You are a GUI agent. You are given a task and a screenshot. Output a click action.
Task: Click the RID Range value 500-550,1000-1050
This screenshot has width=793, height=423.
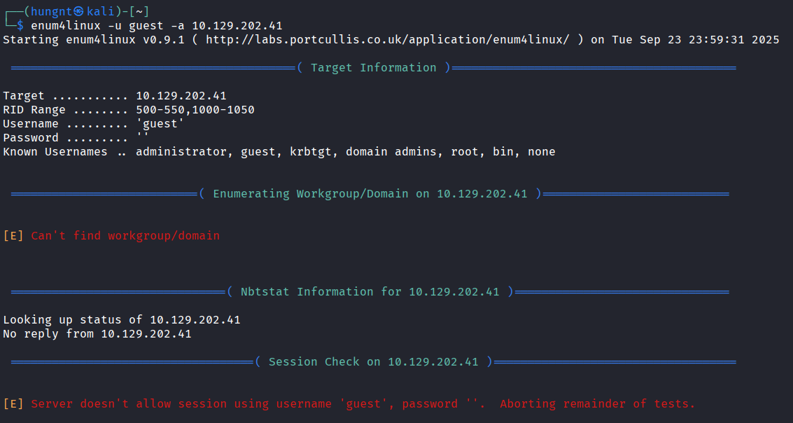tap(195, 110)
